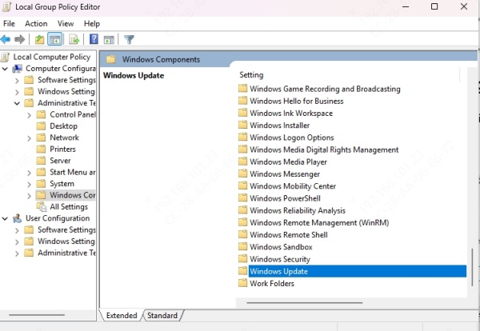This screenshot has width=480, height=331.
Task: Click Computer Configuration computer icon
Action: pyautogui.click(x=17, y=69)
